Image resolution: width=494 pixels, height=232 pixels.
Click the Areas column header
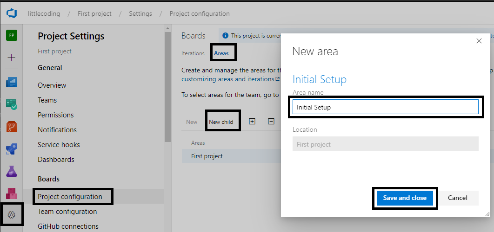[198, 143]
